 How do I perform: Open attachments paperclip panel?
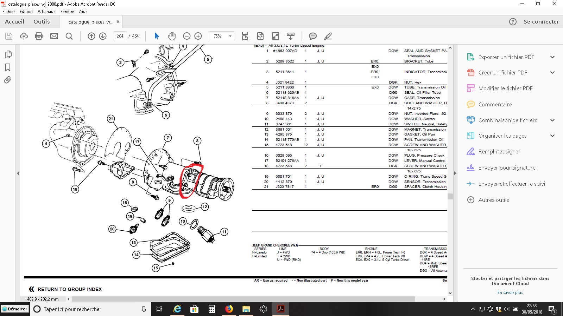click(8, 80)
